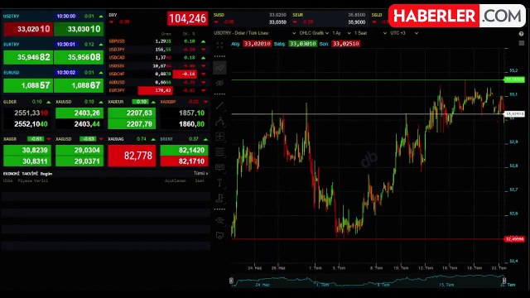Click the green up arrow beside USDTRY

(x=101, y=17)
